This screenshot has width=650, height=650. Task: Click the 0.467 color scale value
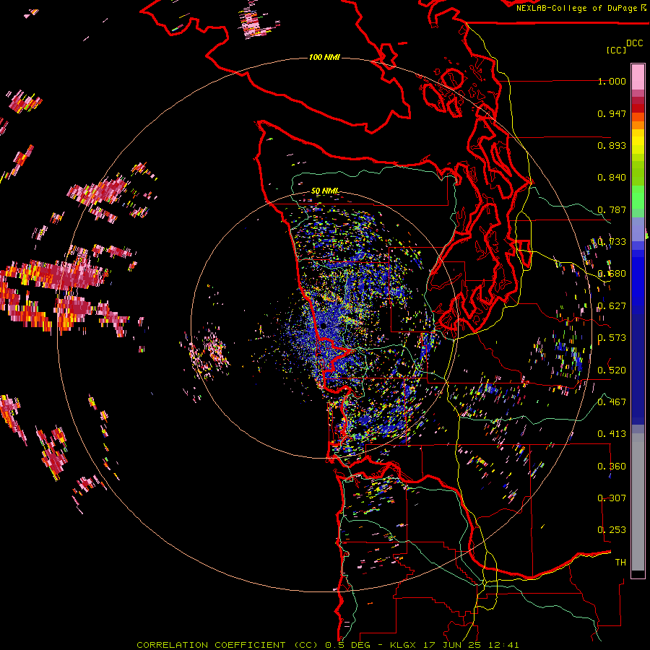612,402
